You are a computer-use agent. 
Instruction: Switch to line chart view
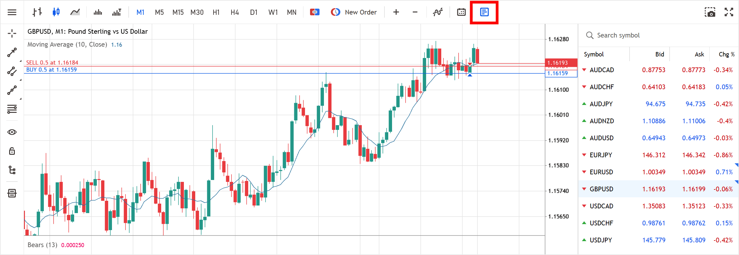tap(75, 12)
